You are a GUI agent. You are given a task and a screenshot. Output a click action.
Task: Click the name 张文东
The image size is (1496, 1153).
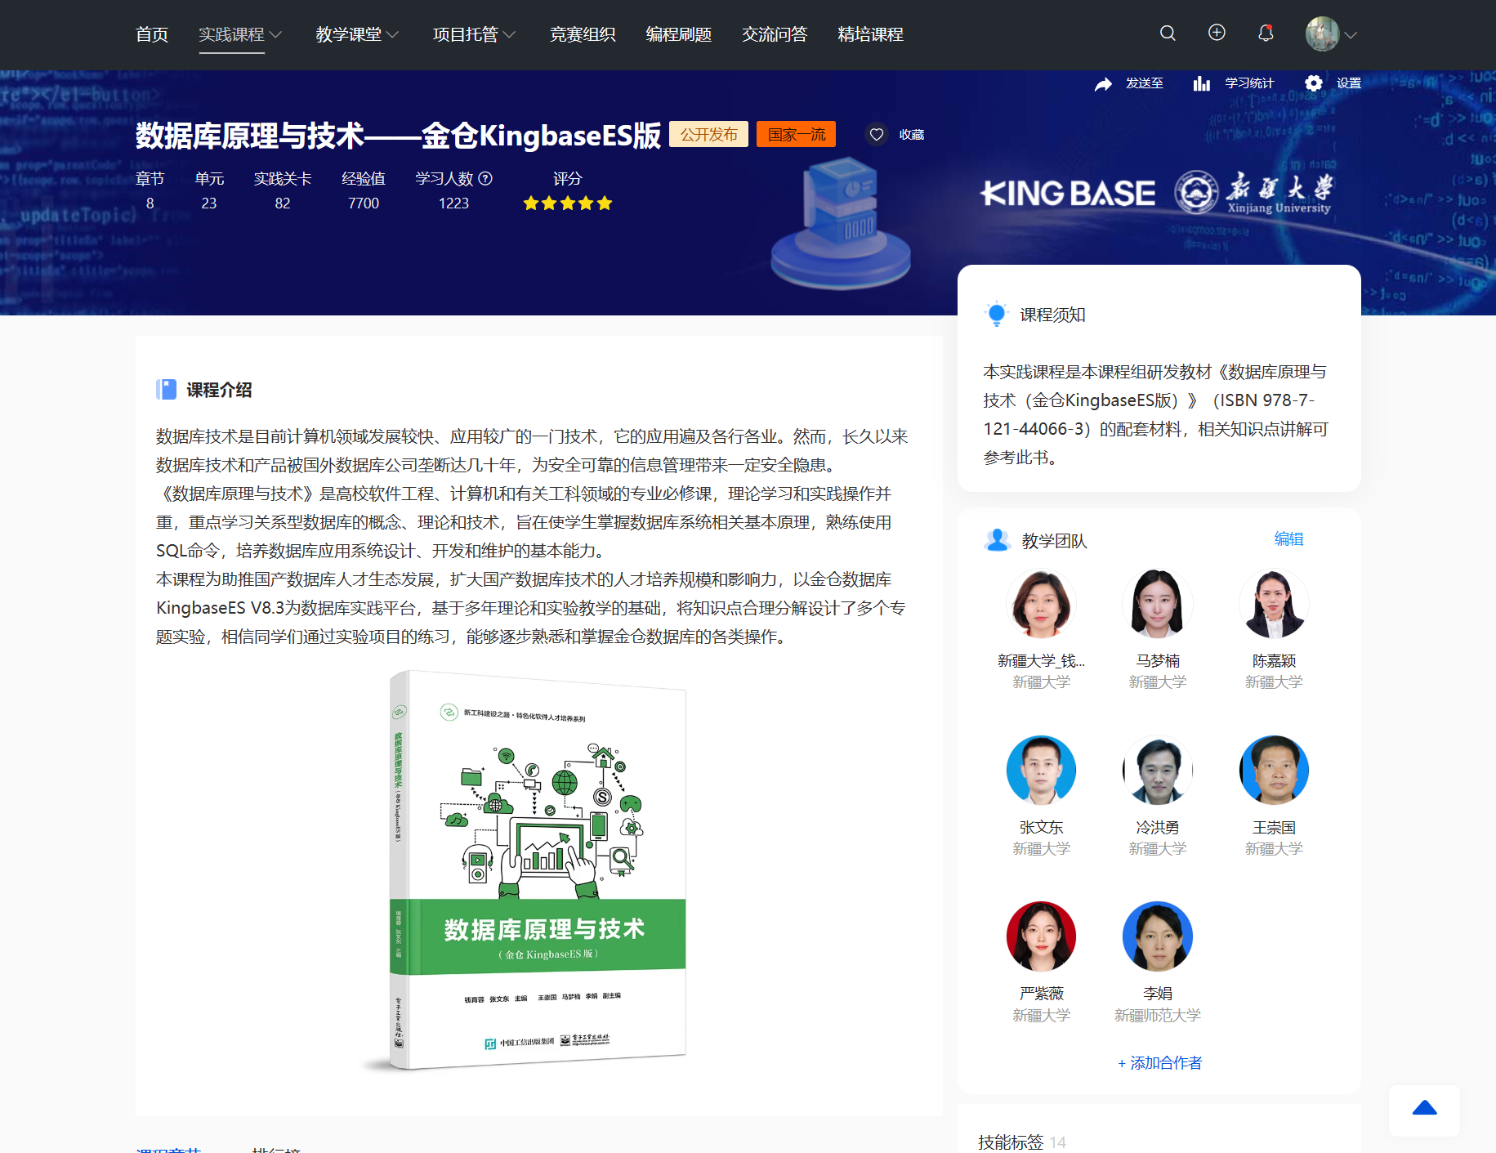[x=1041, y=827]
